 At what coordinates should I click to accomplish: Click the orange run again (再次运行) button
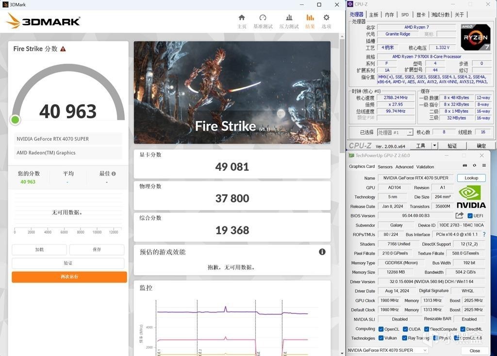click(x=69, y=276)
